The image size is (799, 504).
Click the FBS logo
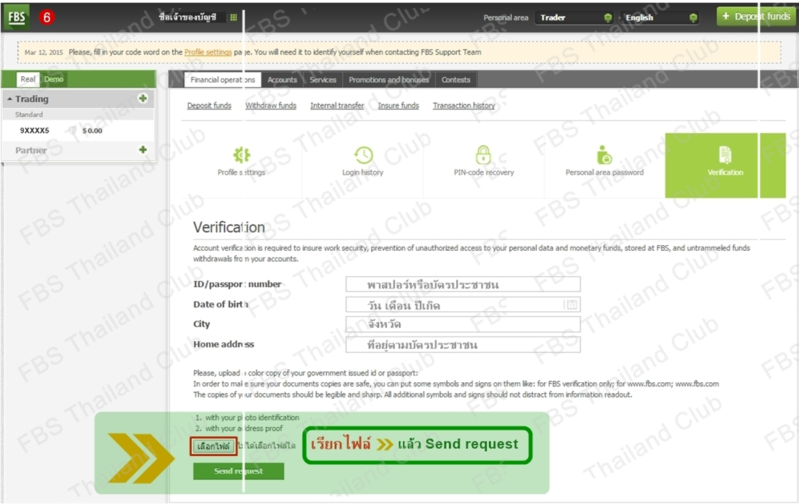pyautogui.click(x=16, y=17)
